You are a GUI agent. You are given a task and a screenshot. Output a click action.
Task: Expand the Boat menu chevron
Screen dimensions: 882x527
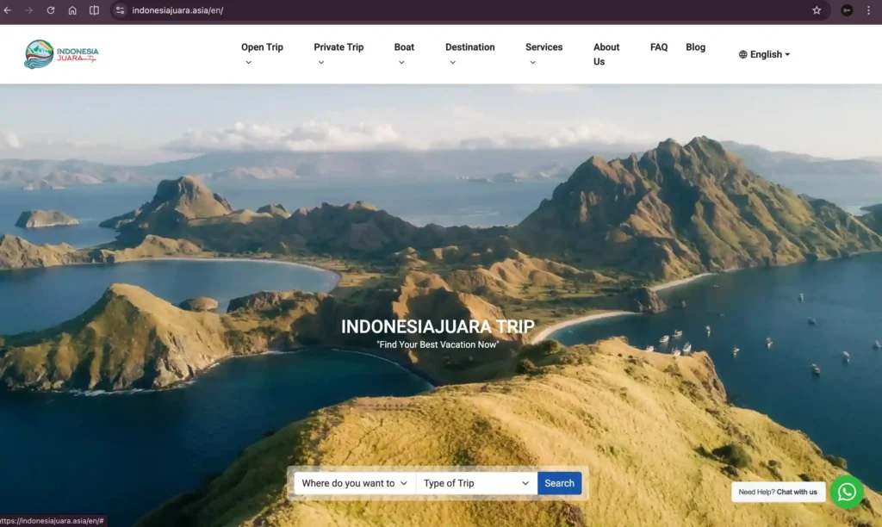coord(401,62)
